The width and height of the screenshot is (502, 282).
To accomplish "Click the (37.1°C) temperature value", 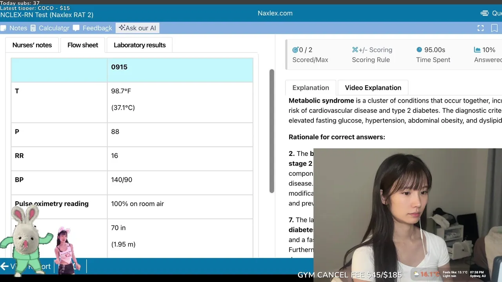I will click(x=123, y=107).
